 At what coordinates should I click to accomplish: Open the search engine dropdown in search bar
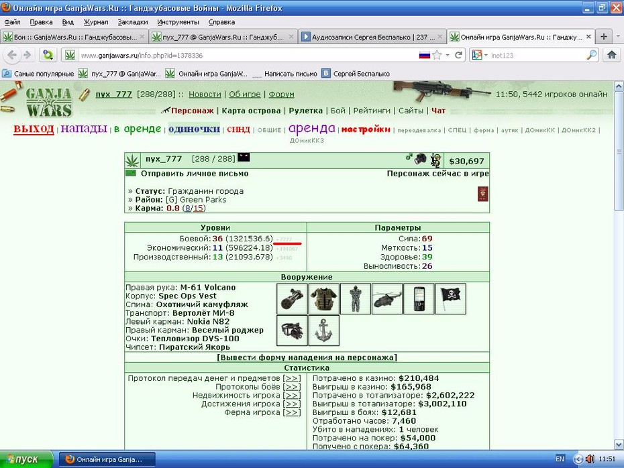click(480, 55)
